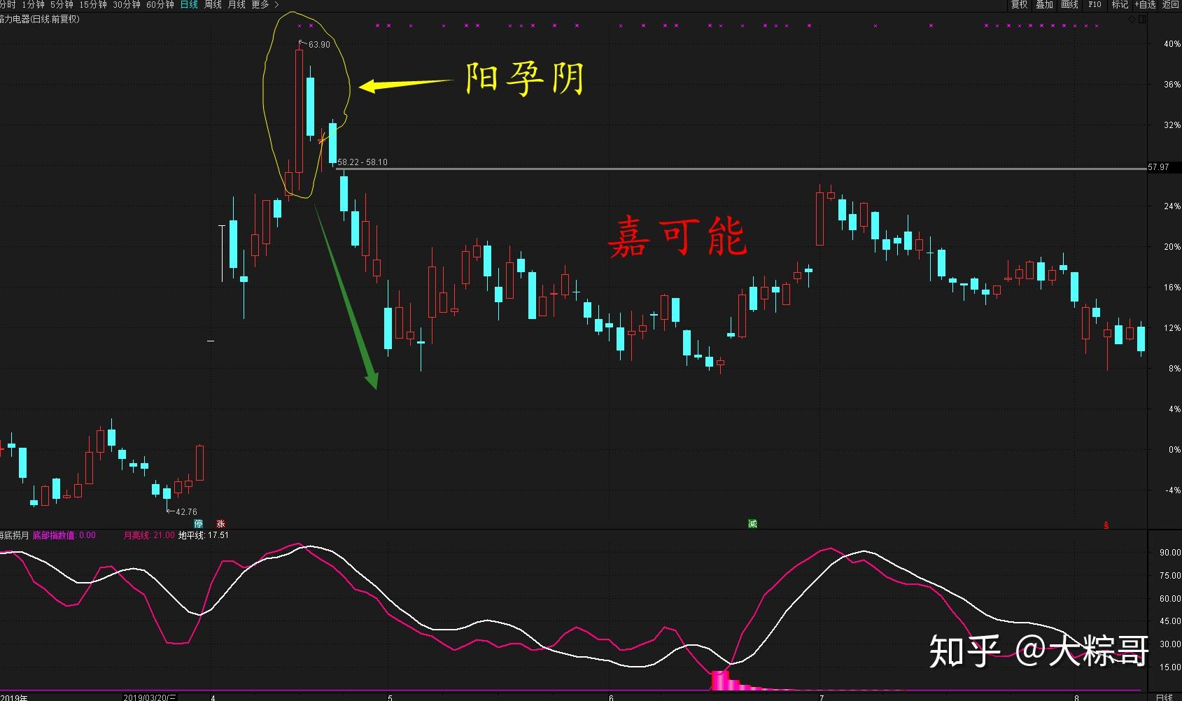Click the 57.97 price-line value on axis
The image size is (1182, 701).
coord(1159,167)
